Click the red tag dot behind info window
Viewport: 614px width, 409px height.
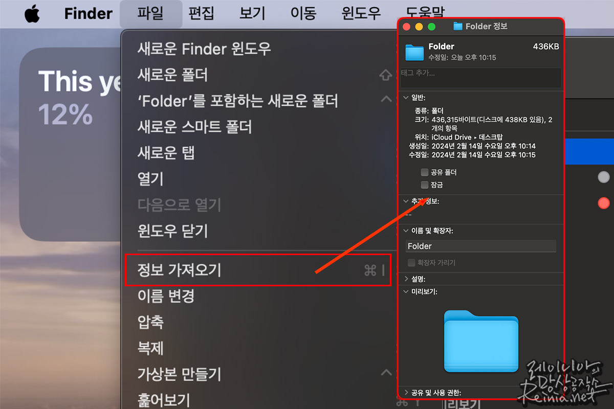point(604,203)
